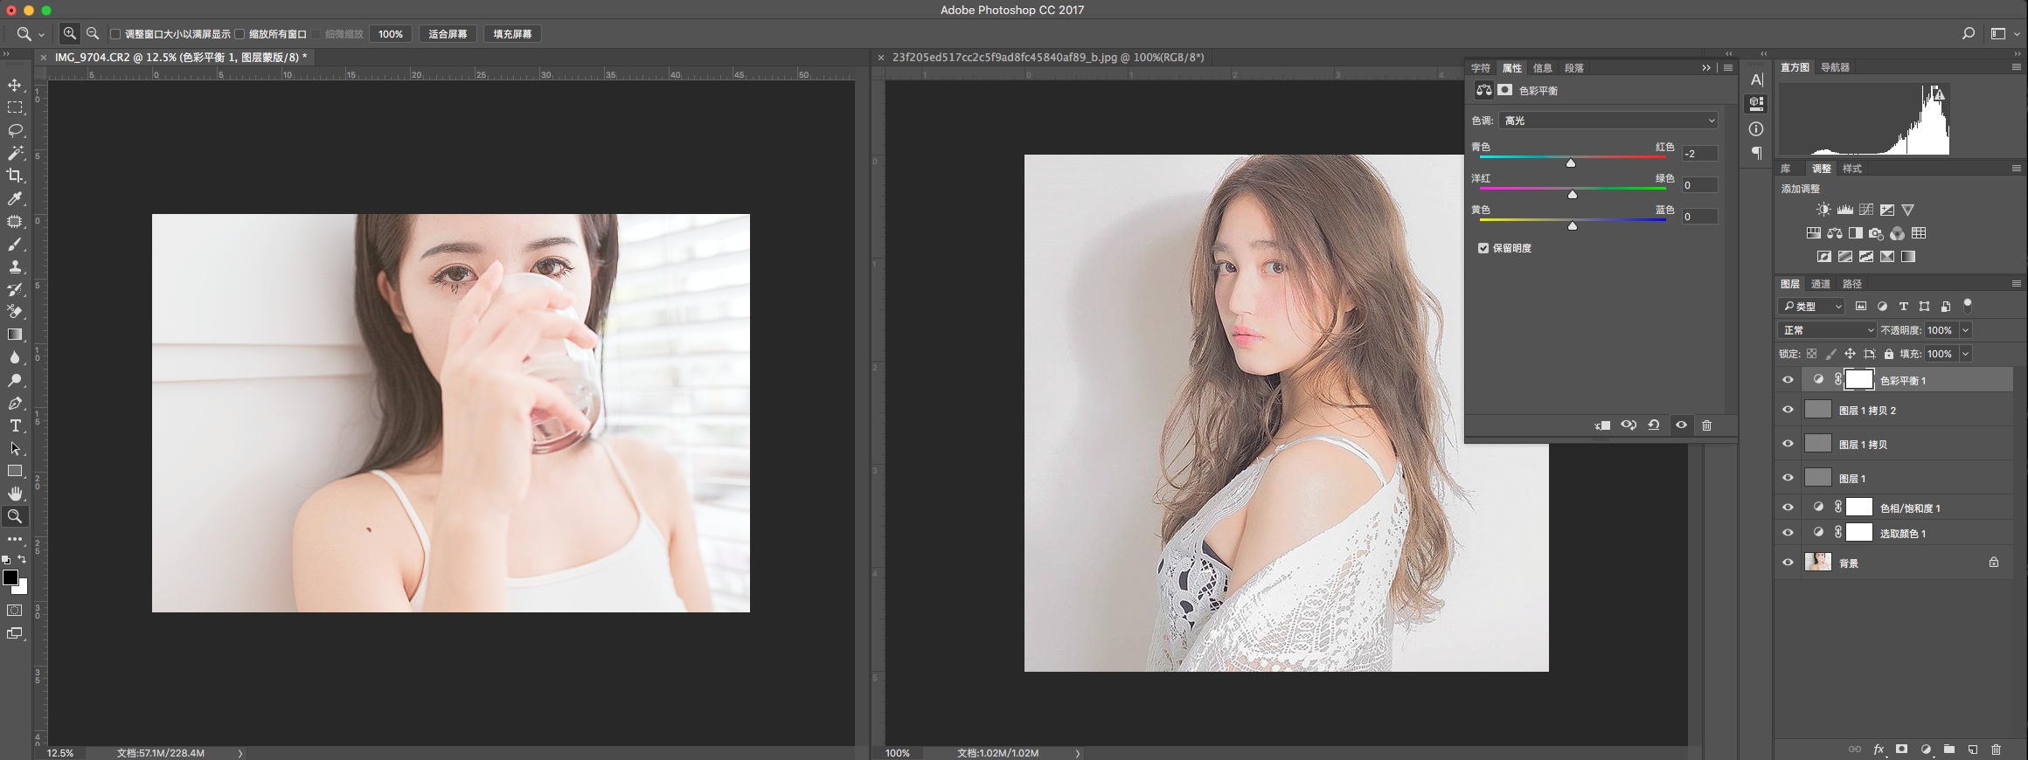Screen dimensions: 2028x760
Task: Select the Brush tool
Action: tap(15, 244)
